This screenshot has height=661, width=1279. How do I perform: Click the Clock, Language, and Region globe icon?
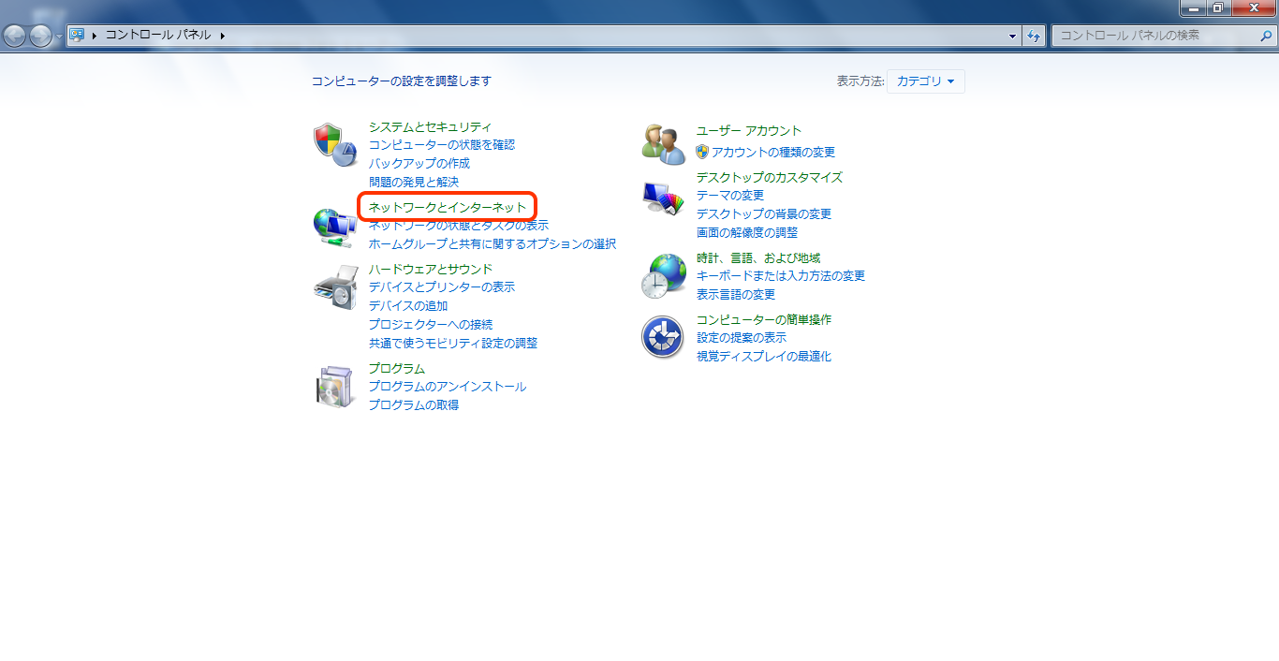[x=663, y=276]
